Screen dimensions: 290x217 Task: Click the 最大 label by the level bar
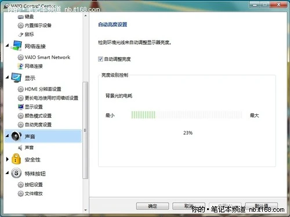254,115
